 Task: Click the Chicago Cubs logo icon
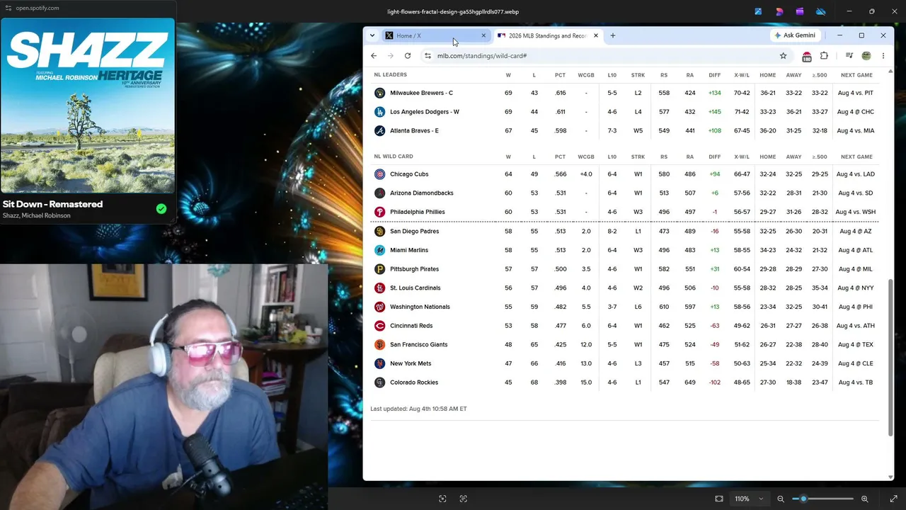click(x=379, y=174)
